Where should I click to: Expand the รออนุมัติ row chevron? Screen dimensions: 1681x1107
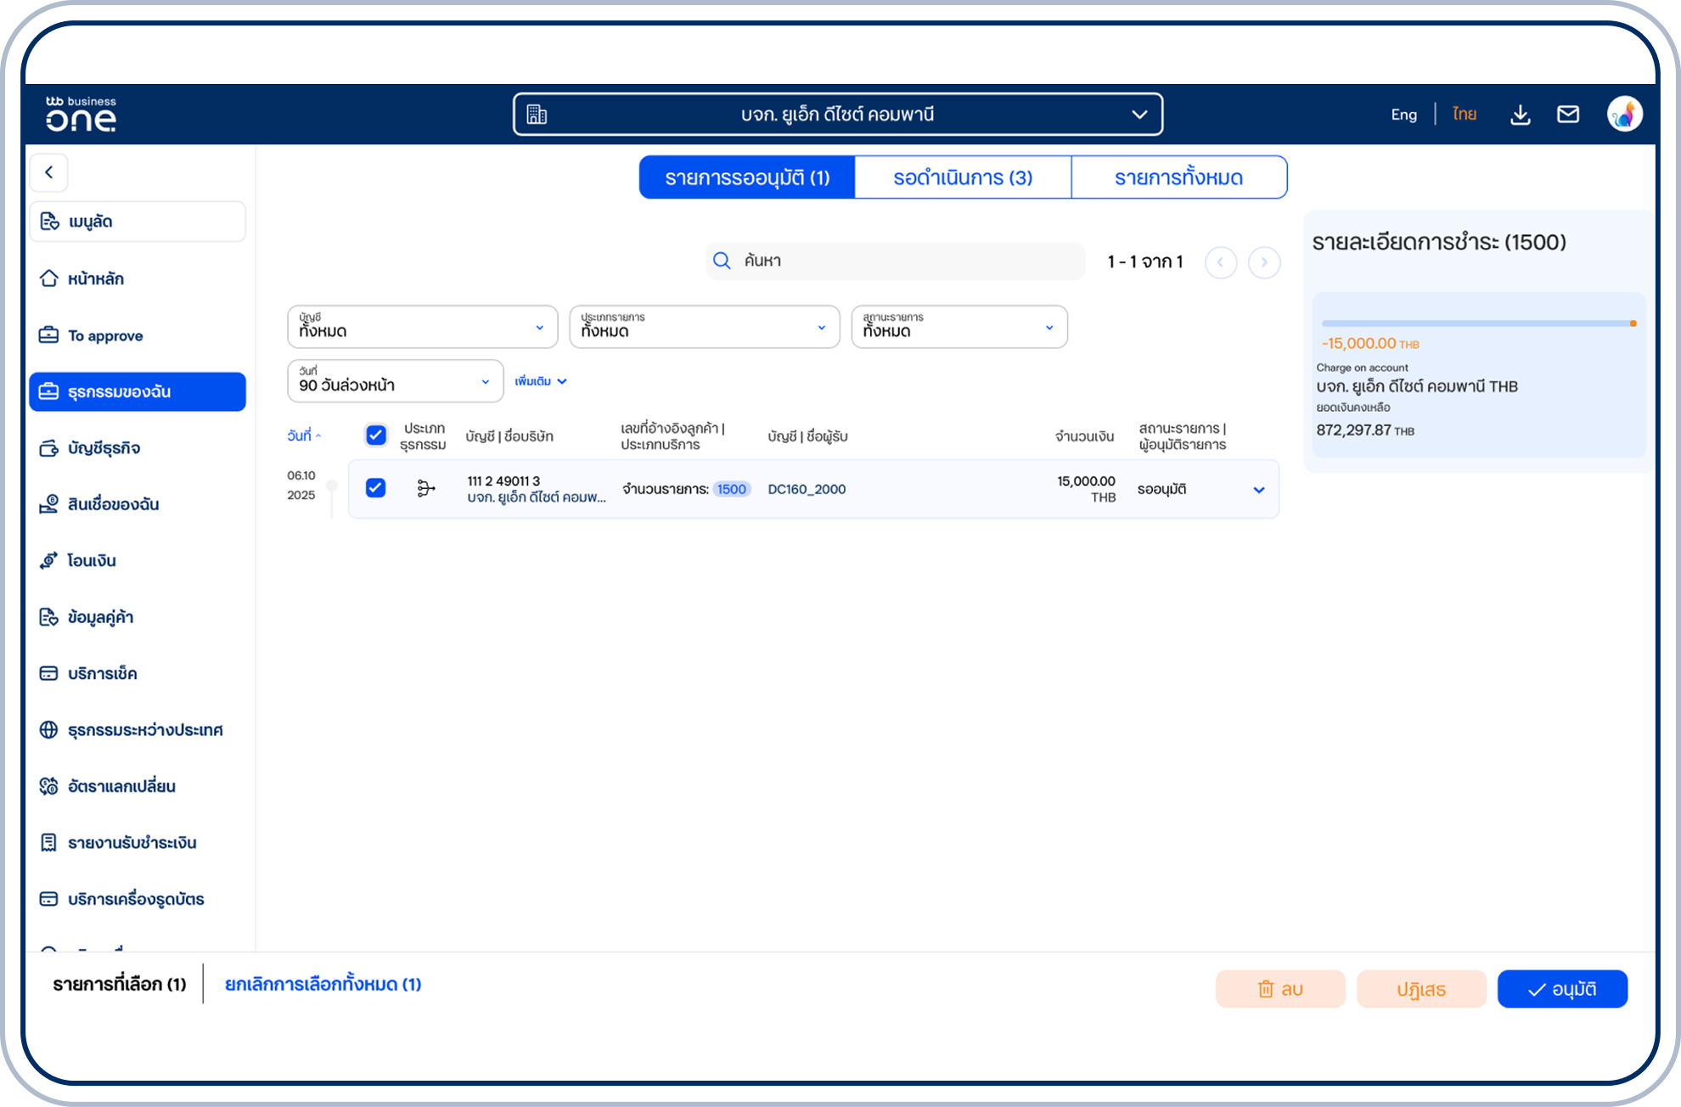[x=1258, y=490]
